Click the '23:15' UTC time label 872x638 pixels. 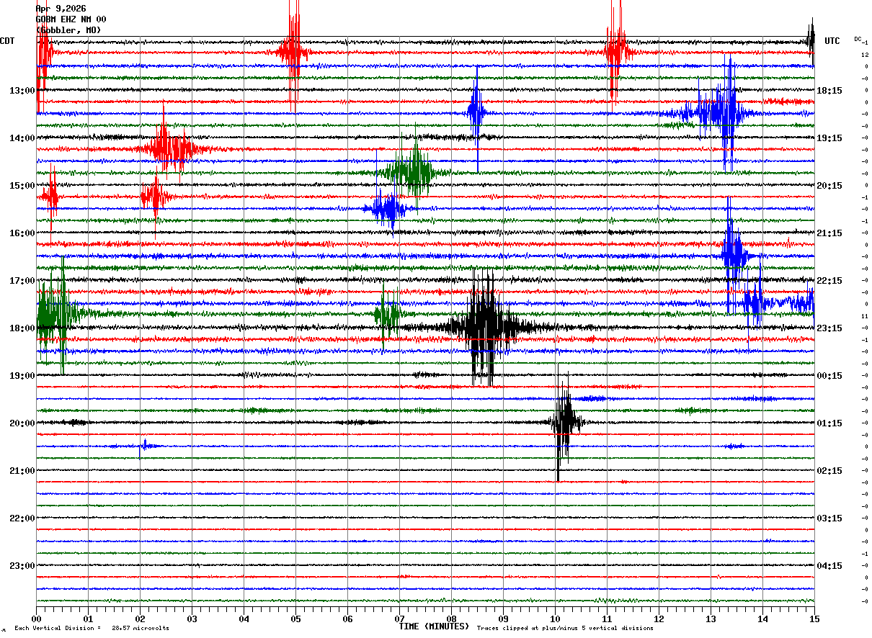(829, 328)
